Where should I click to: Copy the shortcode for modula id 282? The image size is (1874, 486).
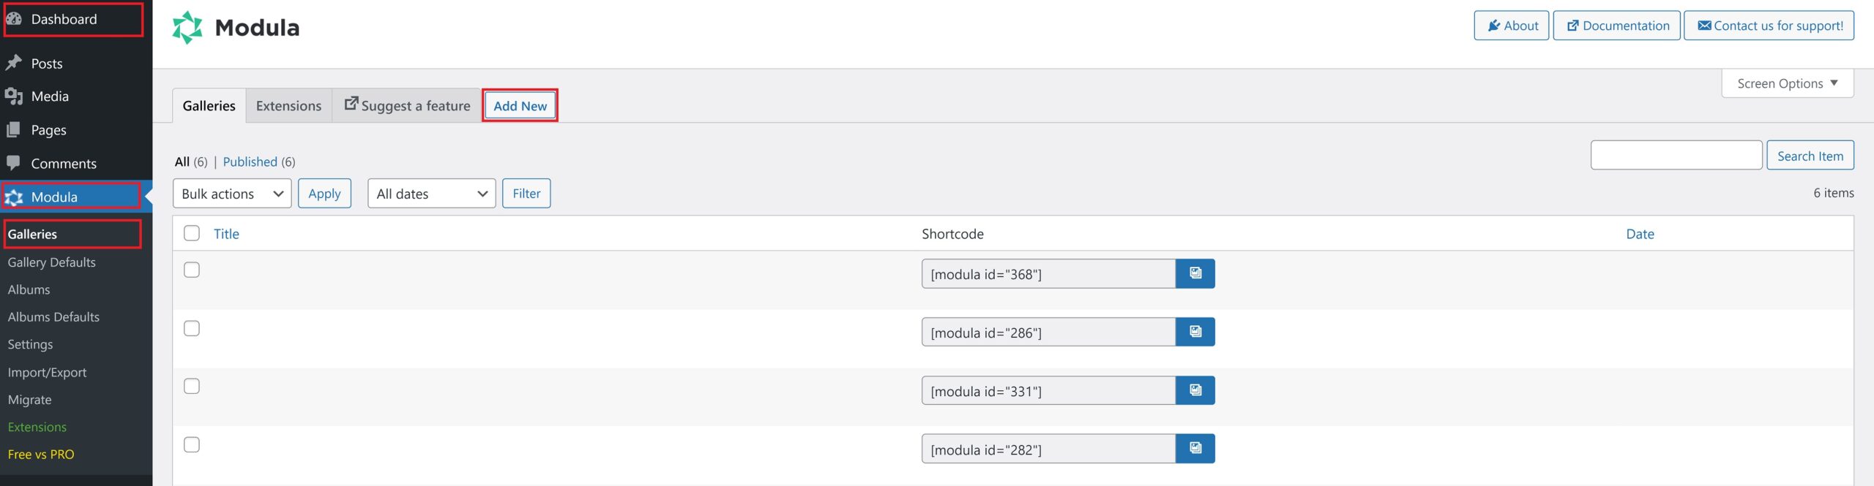pos(1195,449)
